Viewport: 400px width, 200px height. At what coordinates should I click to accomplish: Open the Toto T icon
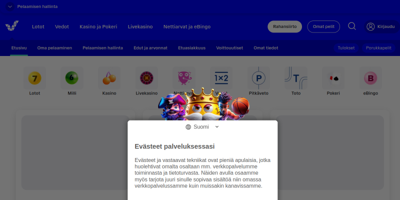[x=296, y=78]
